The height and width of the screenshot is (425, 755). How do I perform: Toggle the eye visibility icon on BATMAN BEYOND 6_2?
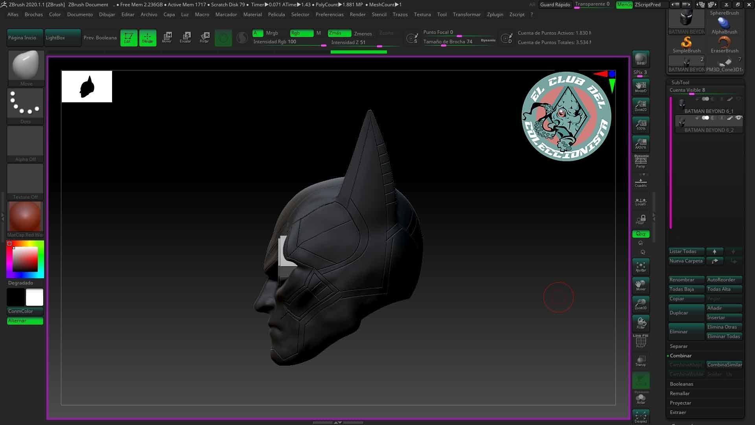pos(738,118)
